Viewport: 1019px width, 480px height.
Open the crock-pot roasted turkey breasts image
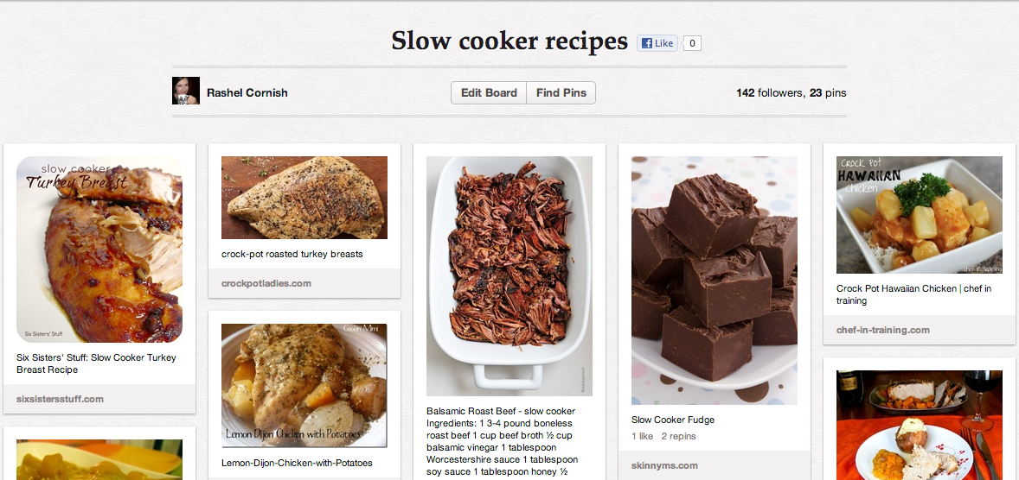[304, 198]
